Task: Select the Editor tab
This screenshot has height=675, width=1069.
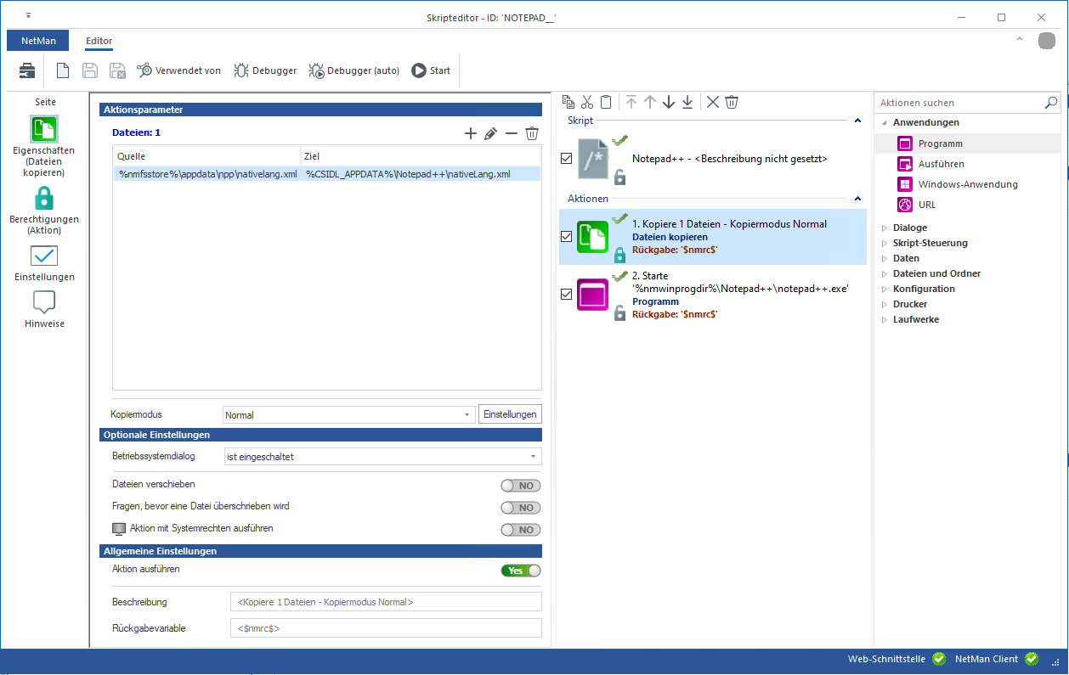Action: coord(99,41)
